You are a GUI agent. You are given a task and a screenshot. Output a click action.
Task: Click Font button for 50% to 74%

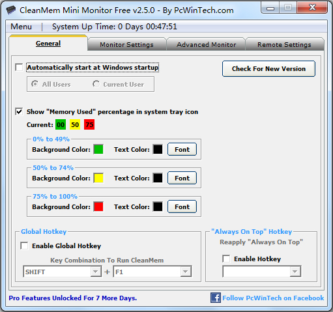pyautogui.click(x=182, y=178)
